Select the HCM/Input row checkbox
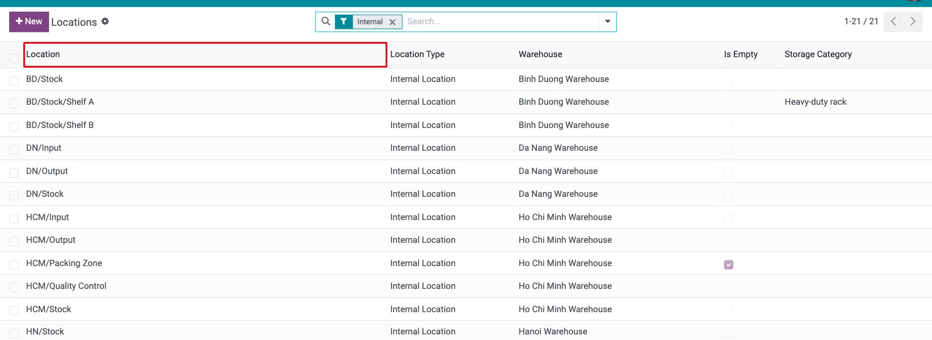The image size is (932, 340). pyautogui.click(x=14, y=219)
